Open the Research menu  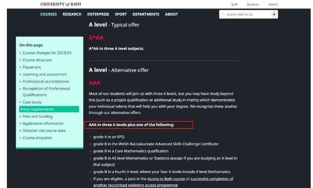pyautogui.click(x=72, y=14)
